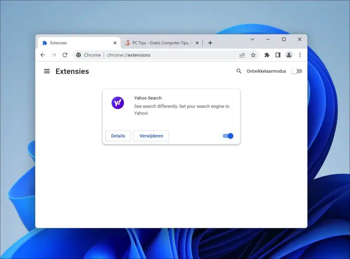The width and height of the screenshot is (350, 259).
Task: Open the hamburger menu beside Extensies
Action: pos(47,71)
